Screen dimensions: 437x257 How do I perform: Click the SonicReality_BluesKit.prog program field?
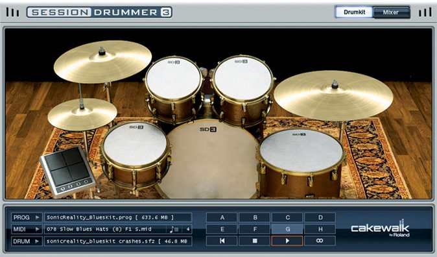point(118,217)
